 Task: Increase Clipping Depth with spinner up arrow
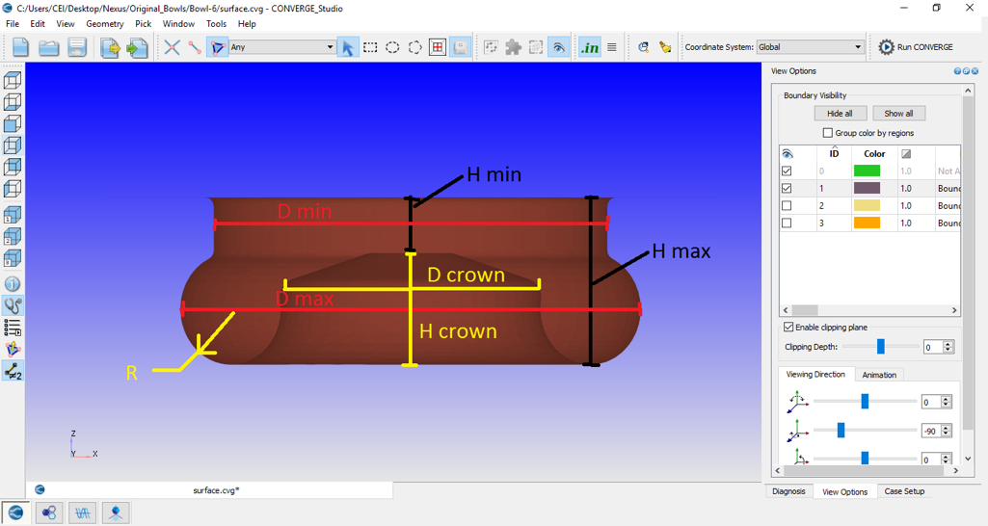tap(948, 343)
